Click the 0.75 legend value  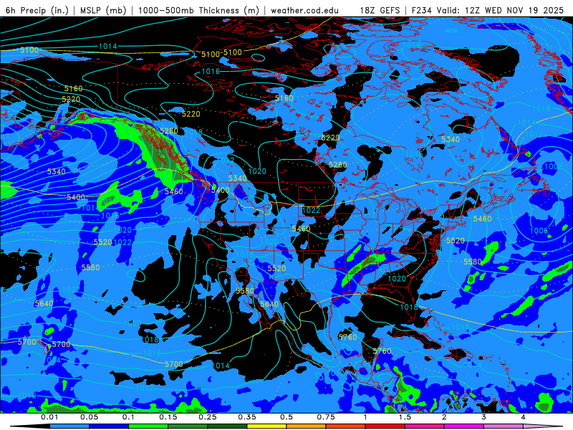coord(326,417)
